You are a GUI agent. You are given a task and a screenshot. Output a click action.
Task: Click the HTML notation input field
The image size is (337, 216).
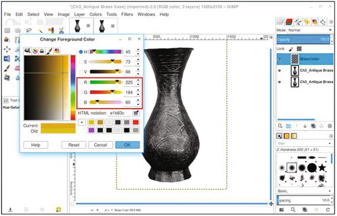coord(119,113)
